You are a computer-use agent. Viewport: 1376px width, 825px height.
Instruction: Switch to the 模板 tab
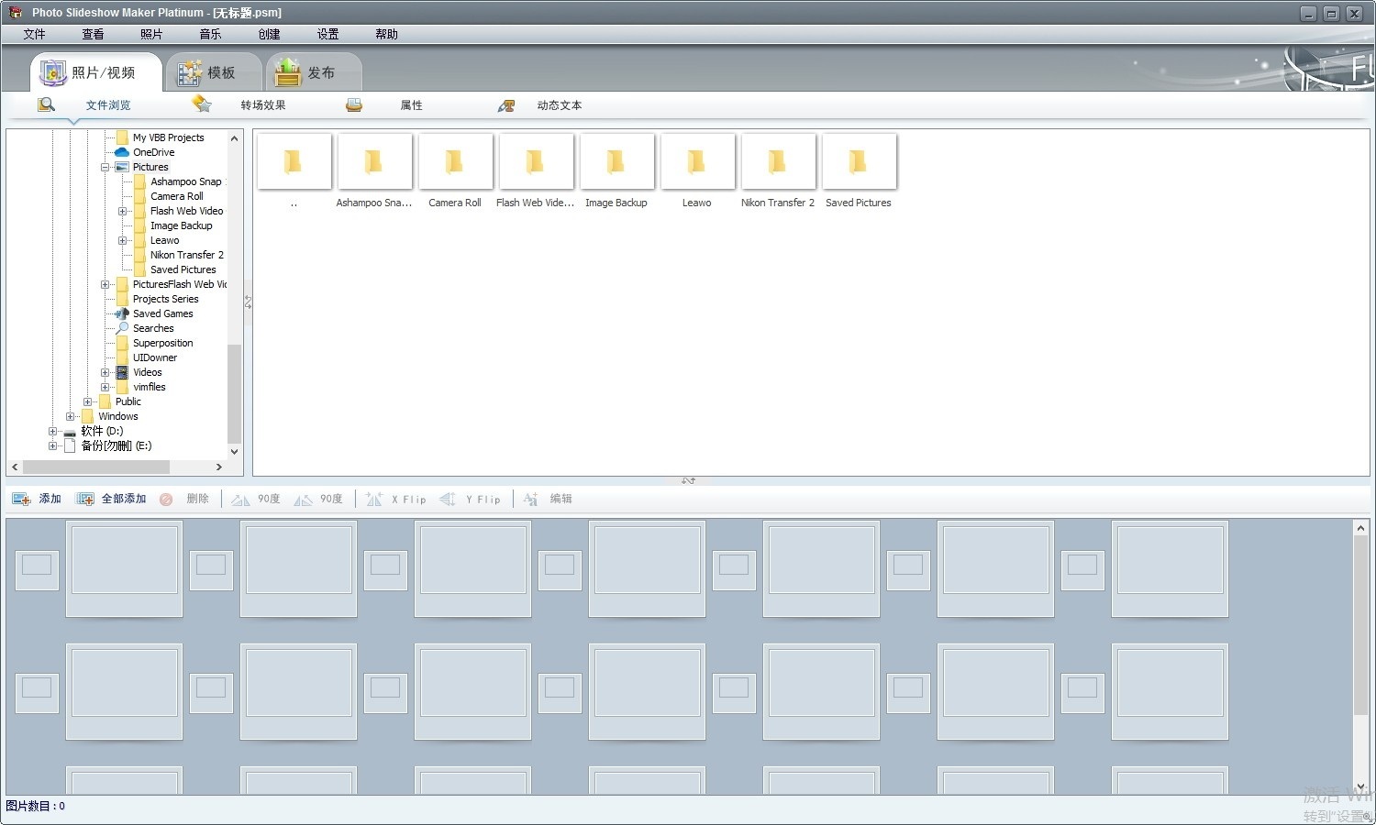click(213, 72)
